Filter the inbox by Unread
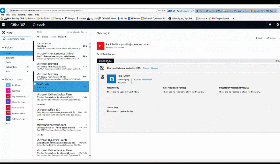280x164 pixels. [45, 37]
